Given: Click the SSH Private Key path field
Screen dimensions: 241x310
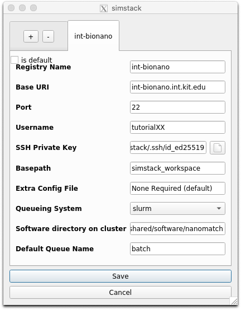Looking at the screenshot, I should click(168, 148).
